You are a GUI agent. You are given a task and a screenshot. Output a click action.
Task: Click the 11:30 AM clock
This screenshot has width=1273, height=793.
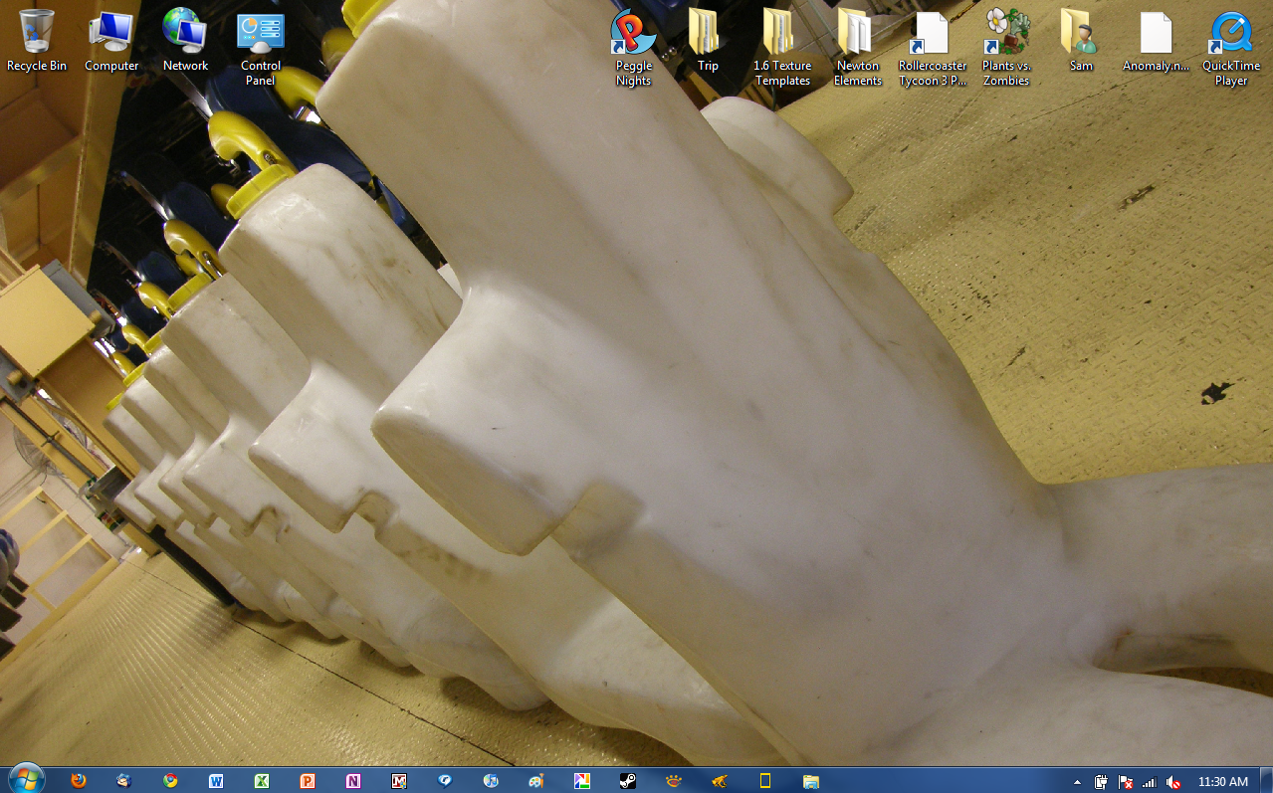coord(1223,782)
